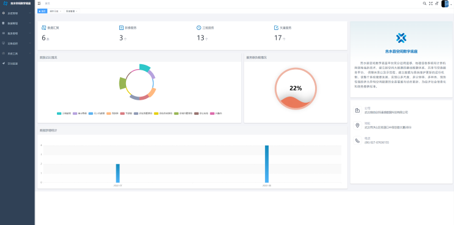Click the 首页 breadcrumb link

[x=48, y=4]
